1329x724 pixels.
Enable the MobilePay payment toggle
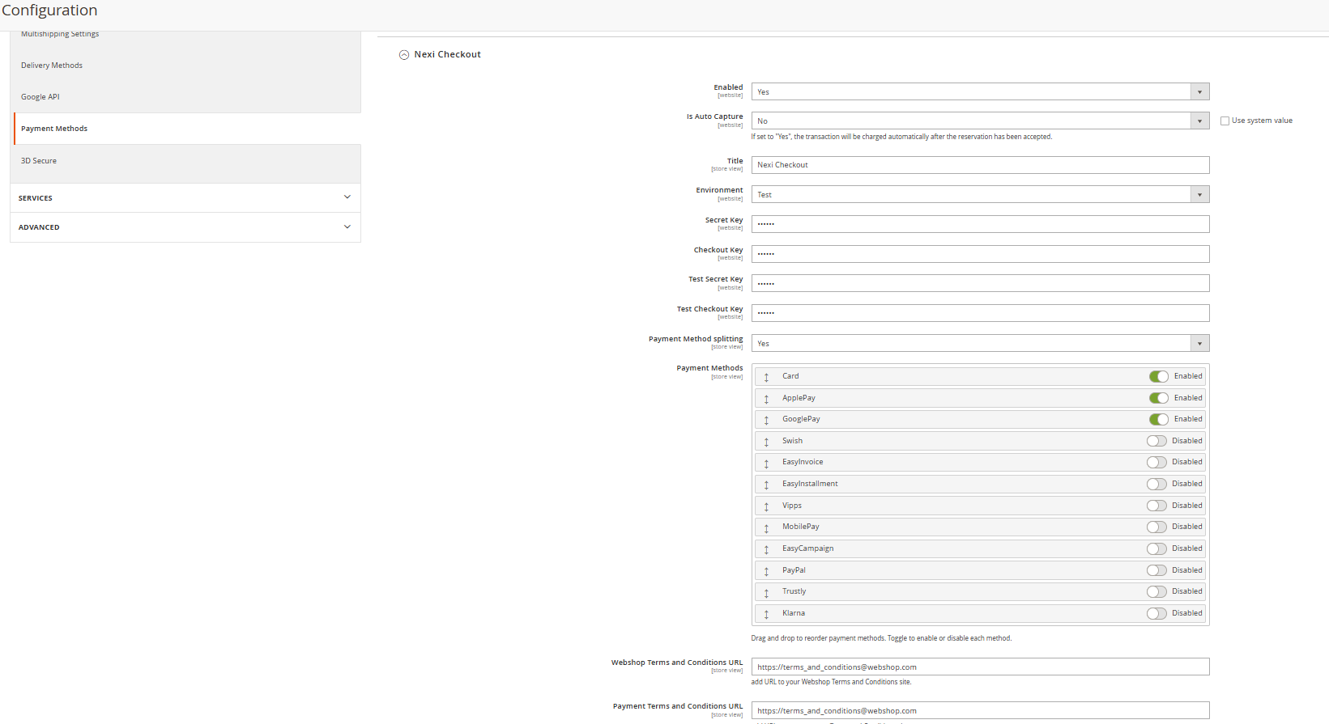pyautogui.click(x=1156, y=527)
